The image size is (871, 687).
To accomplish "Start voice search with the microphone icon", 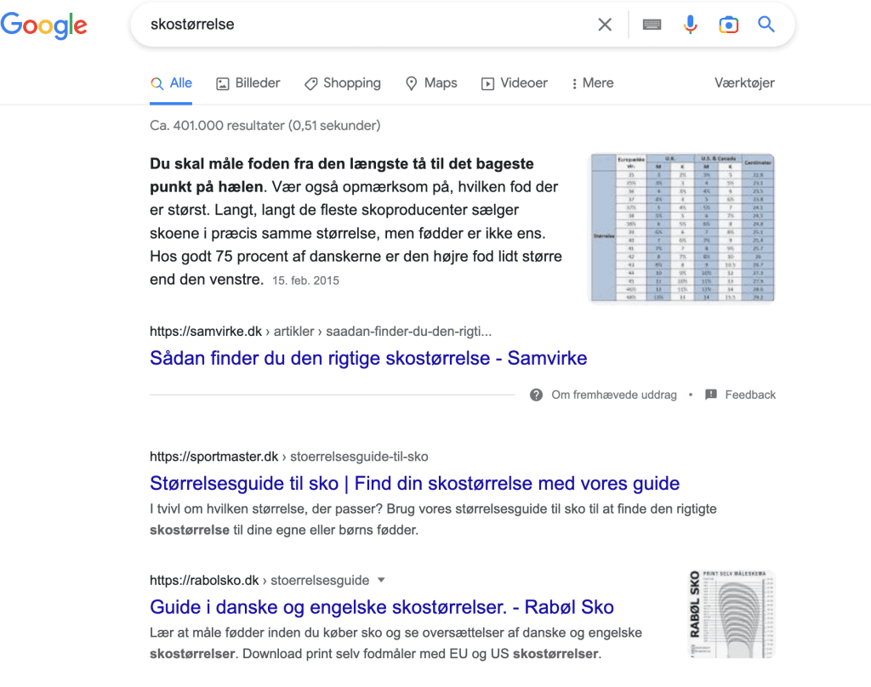I will pos(691,25).
